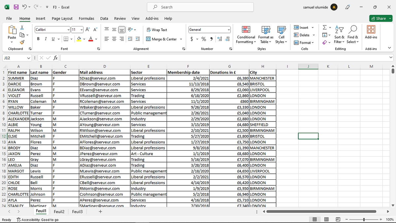Toggle Italic formatting
This screenshot has height=223, width=396.
point(46,39)
